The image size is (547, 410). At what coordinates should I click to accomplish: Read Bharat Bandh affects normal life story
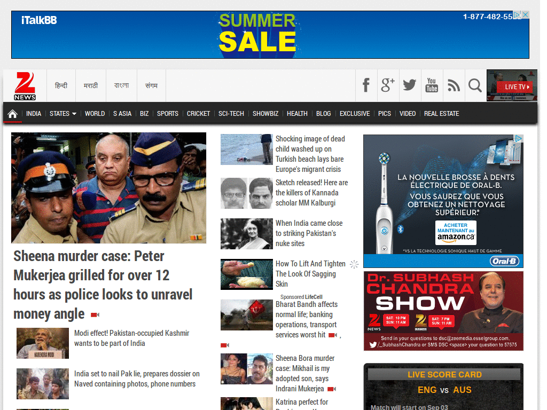click(x=306, y=319)
